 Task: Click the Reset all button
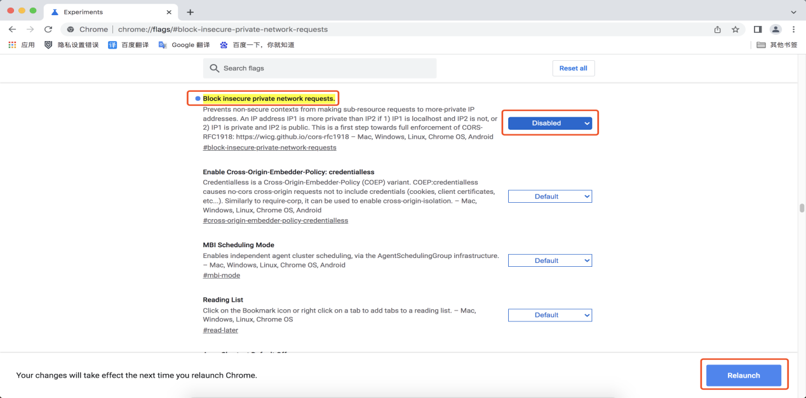click(573, 68)
